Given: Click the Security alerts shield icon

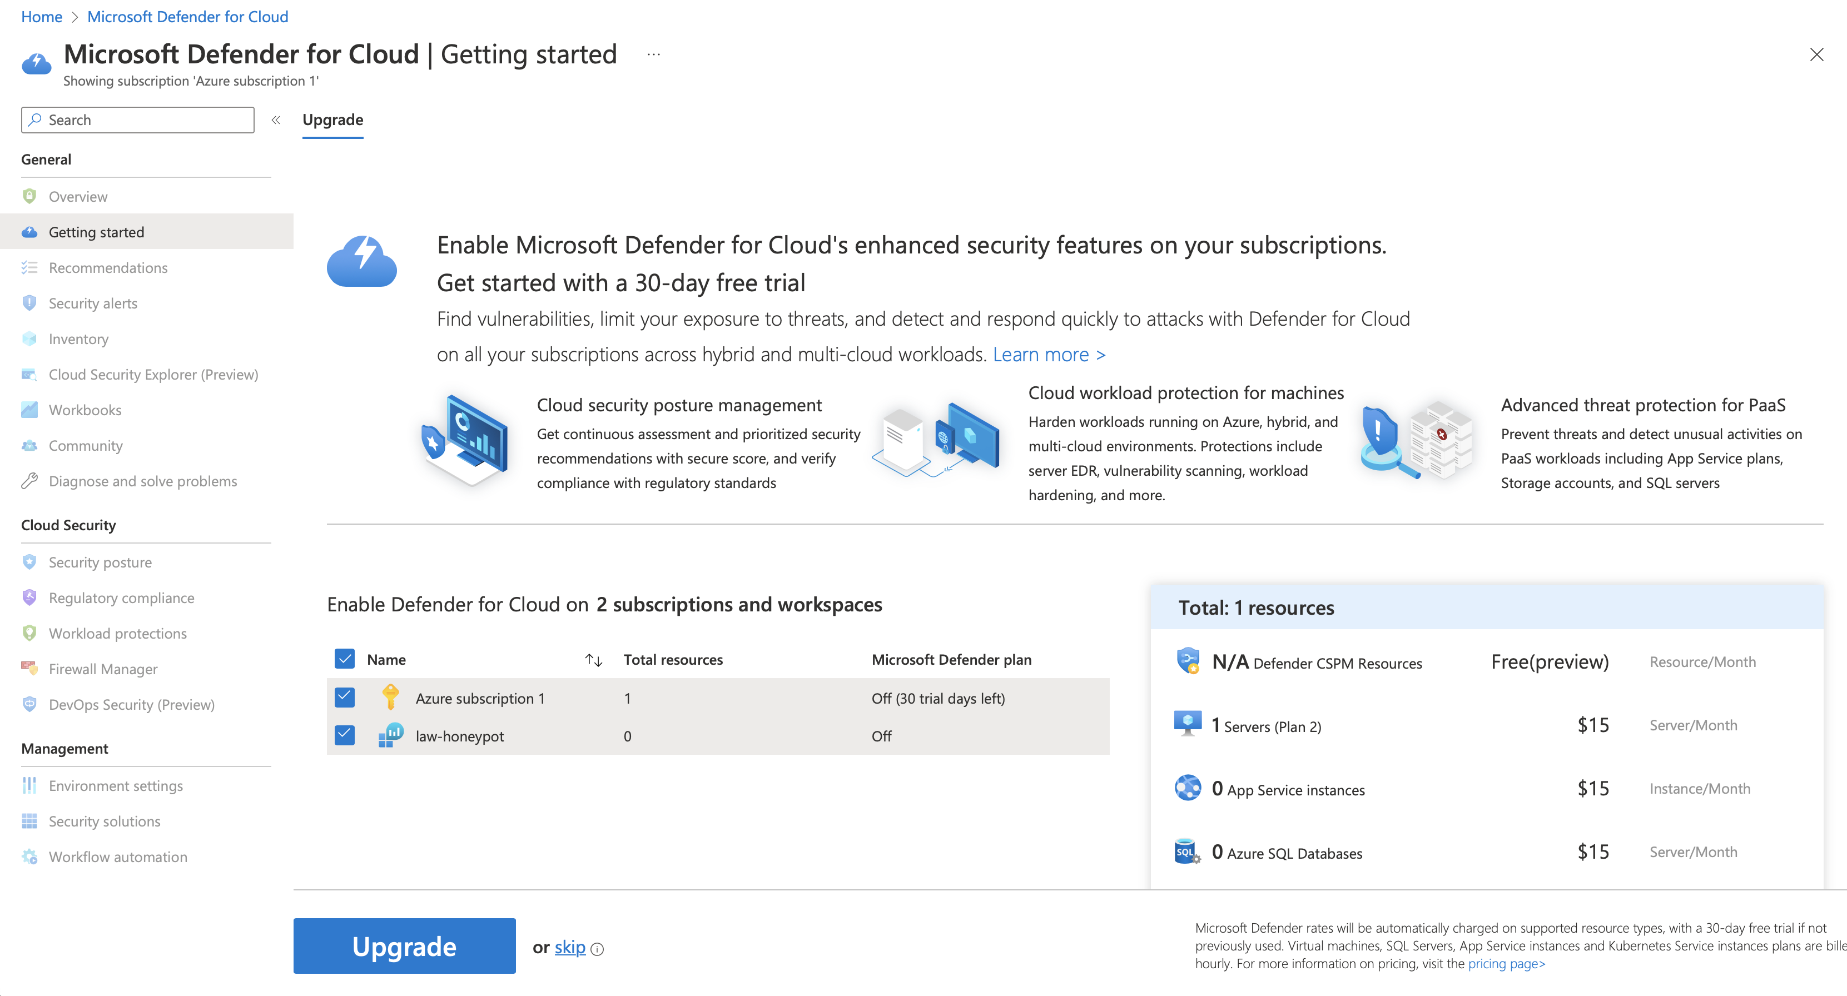Looking at the screenshot, I should click(29, 303).
